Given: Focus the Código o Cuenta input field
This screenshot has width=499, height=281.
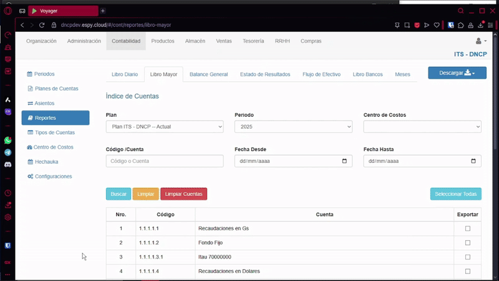Looking at the screenshot, I should 165,161.
